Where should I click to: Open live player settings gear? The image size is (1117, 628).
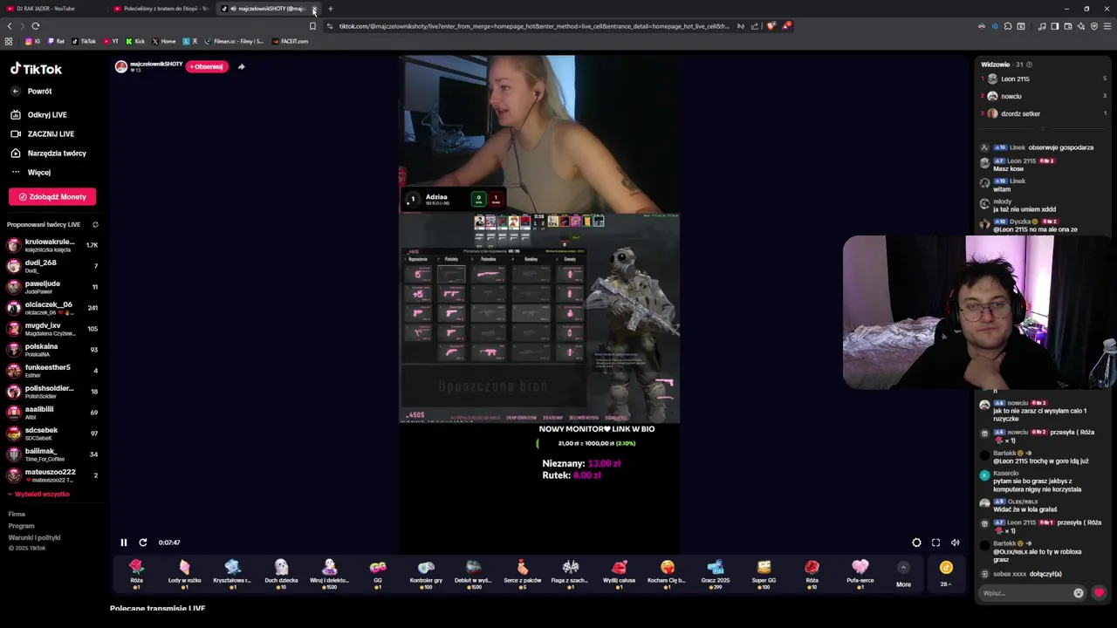point(916,543)
